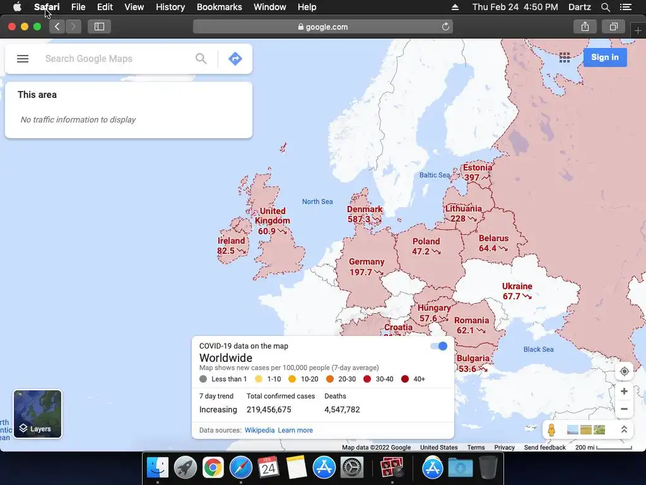The height and width of the screenshot is (485, 646).
Task: Open the File menu
Action: click(78, 7)
